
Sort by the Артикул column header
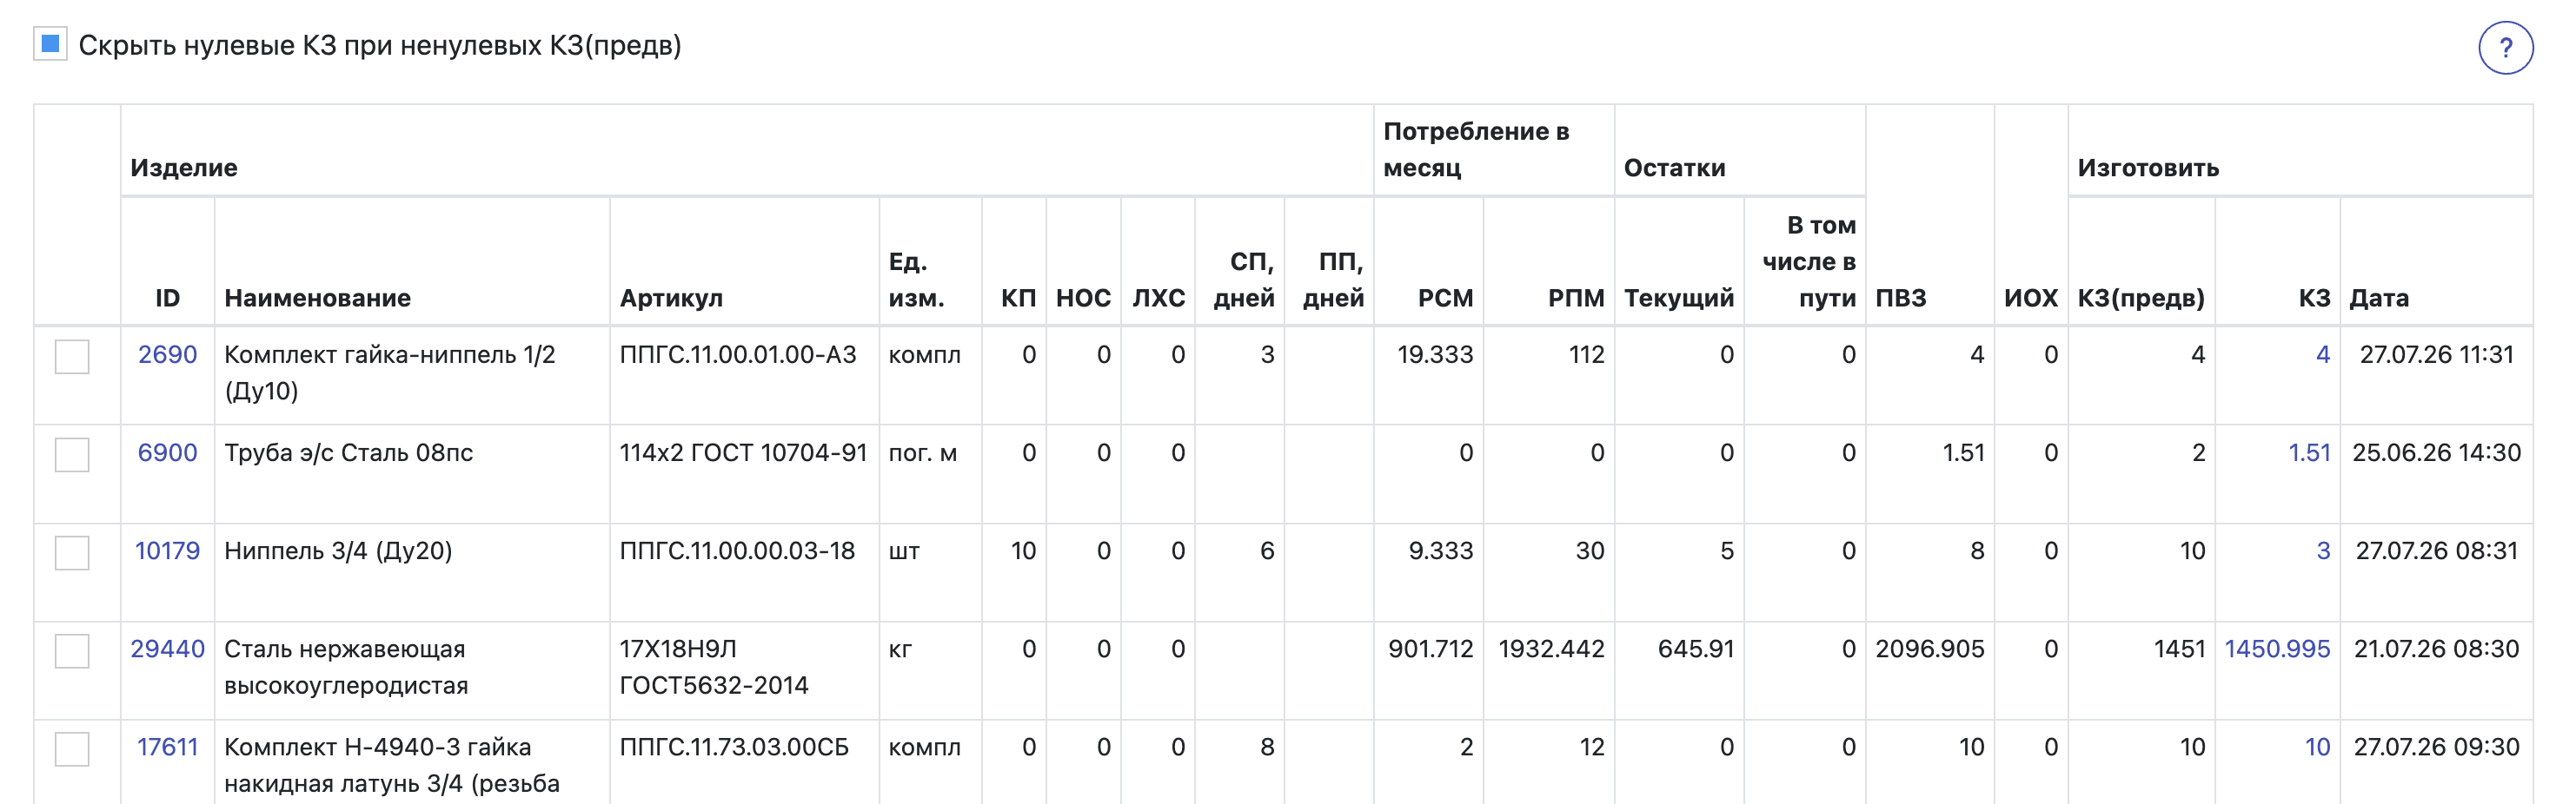click(671, 298)
